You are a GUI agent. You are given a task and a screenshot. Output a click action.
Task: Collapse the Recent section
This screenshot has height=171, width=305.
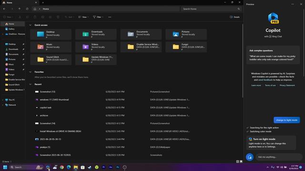[x=30, y=85]
